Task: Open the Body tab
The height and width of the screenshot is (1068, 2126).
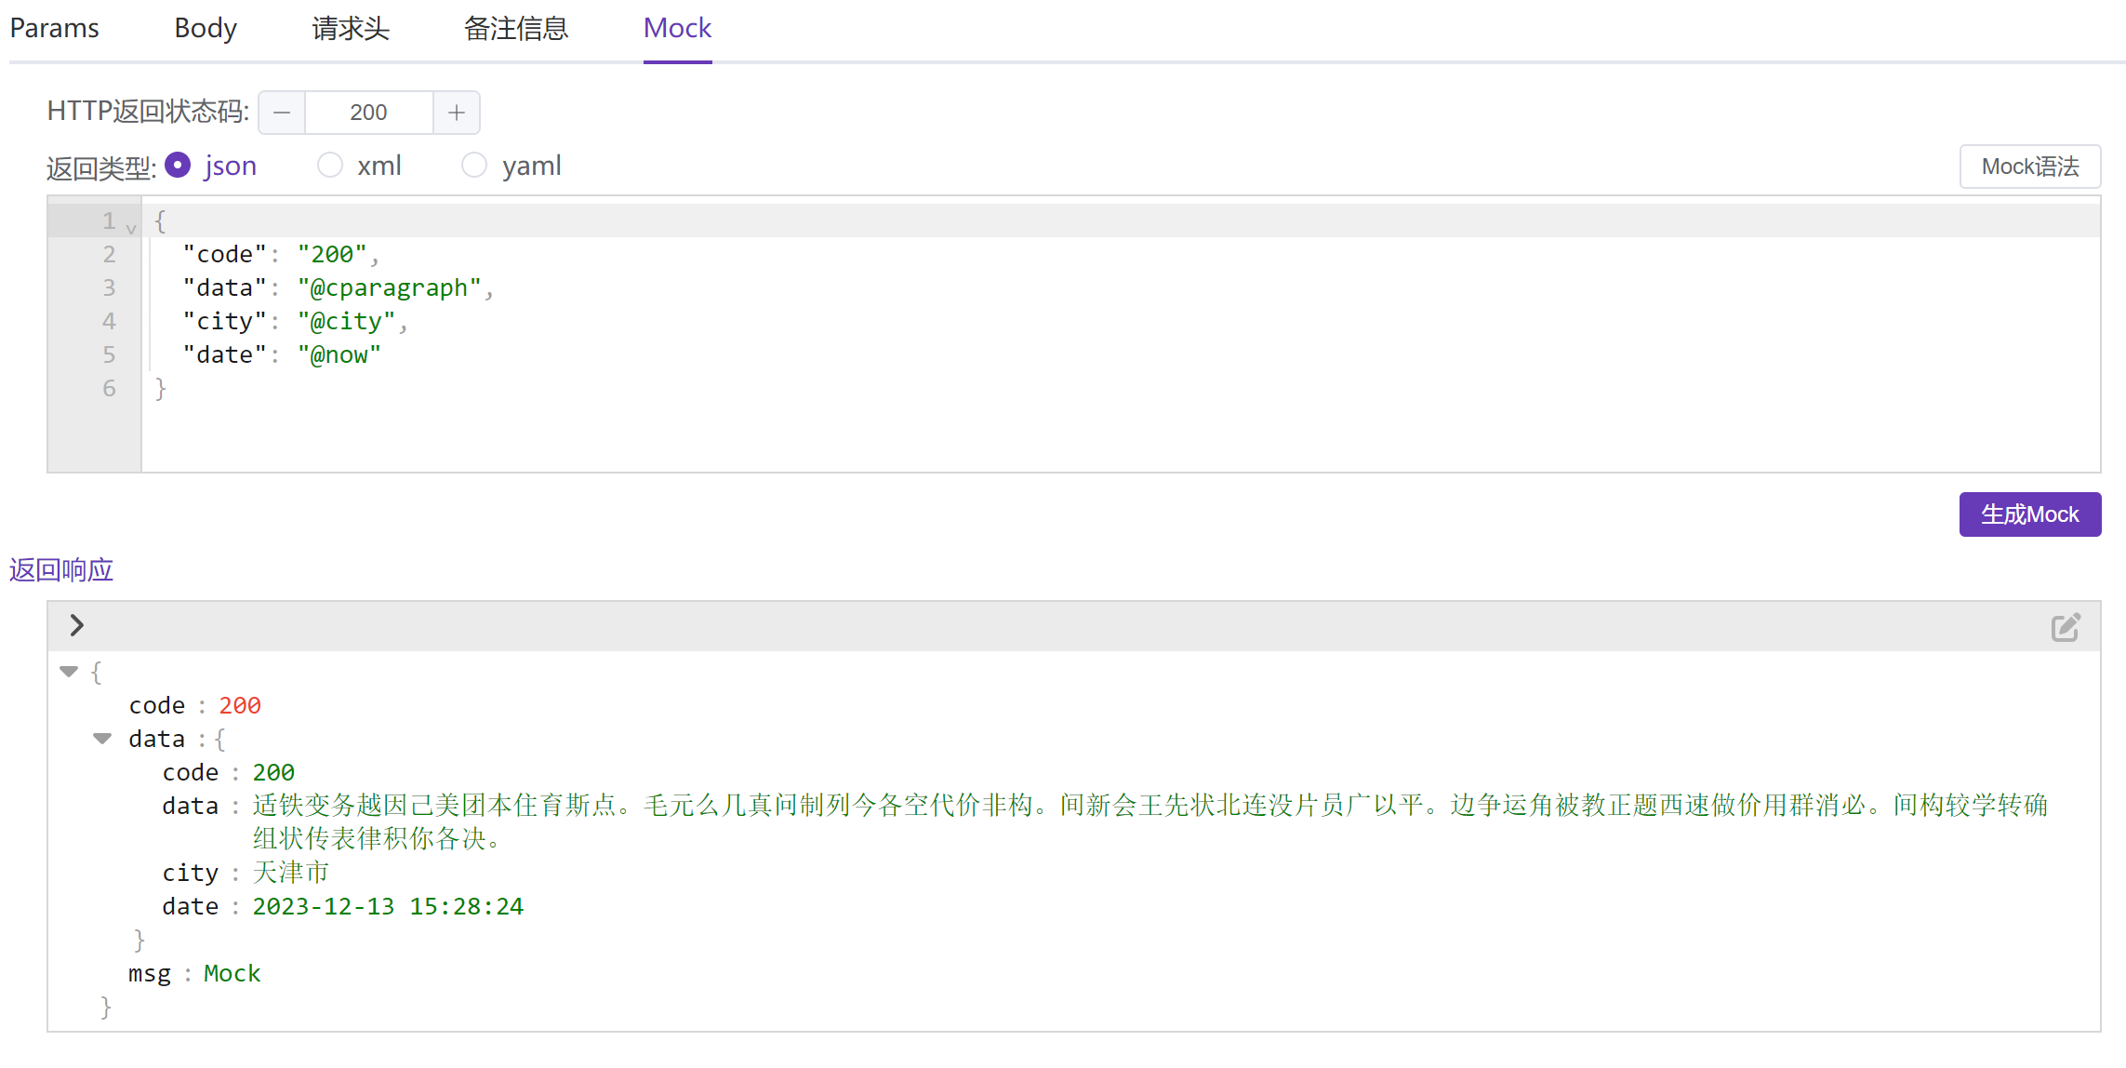Action: pyautogui.click(x=206, y=29)
